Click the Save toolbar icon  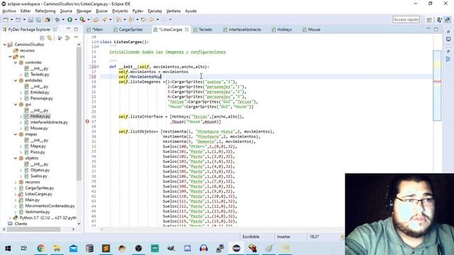click(x=31, y=20)
